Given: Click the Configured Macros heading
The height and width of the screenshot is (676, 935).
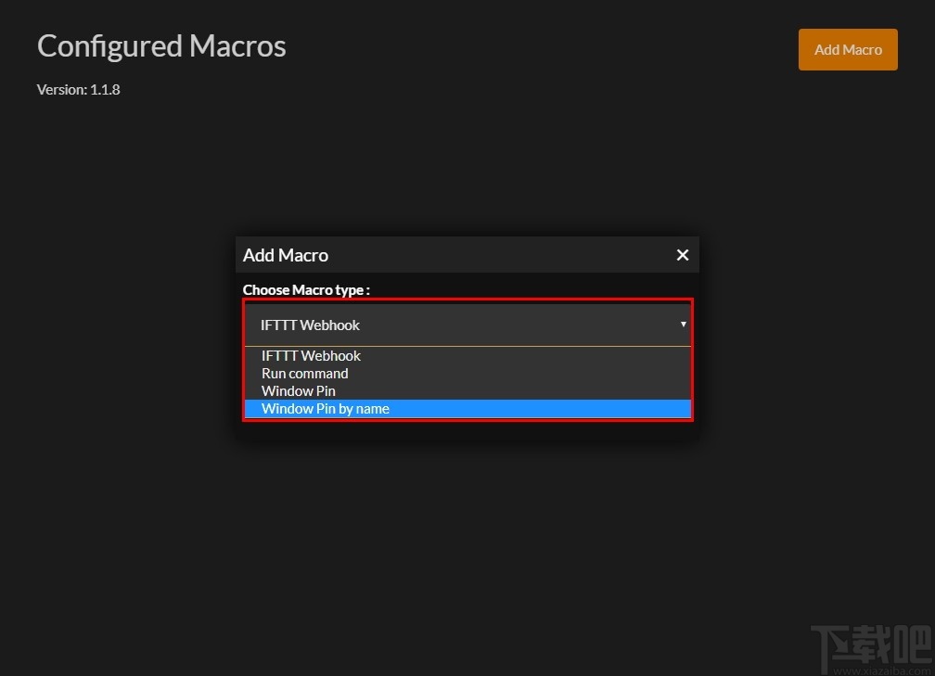Looking at the screenshot, I should 161,46.
